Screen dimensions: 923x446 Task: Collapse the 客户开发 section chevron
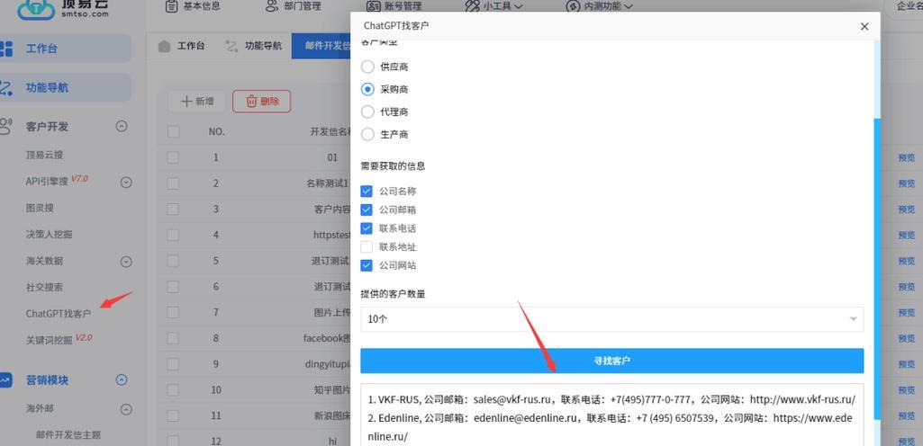[x=122, y=126]
